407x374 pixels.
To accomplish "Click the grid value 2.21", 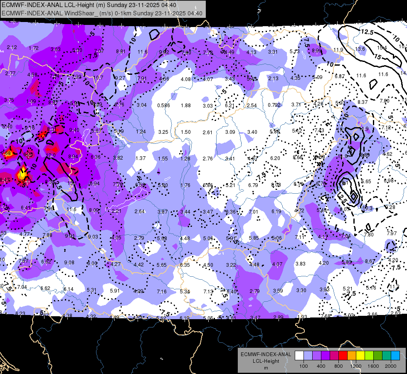I will click(116, 211).
